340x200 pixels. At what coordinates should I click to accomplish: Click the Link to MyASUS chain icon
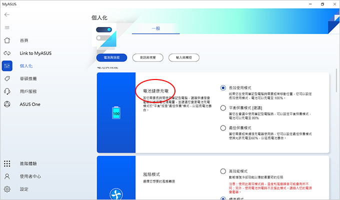click(7, 53)
